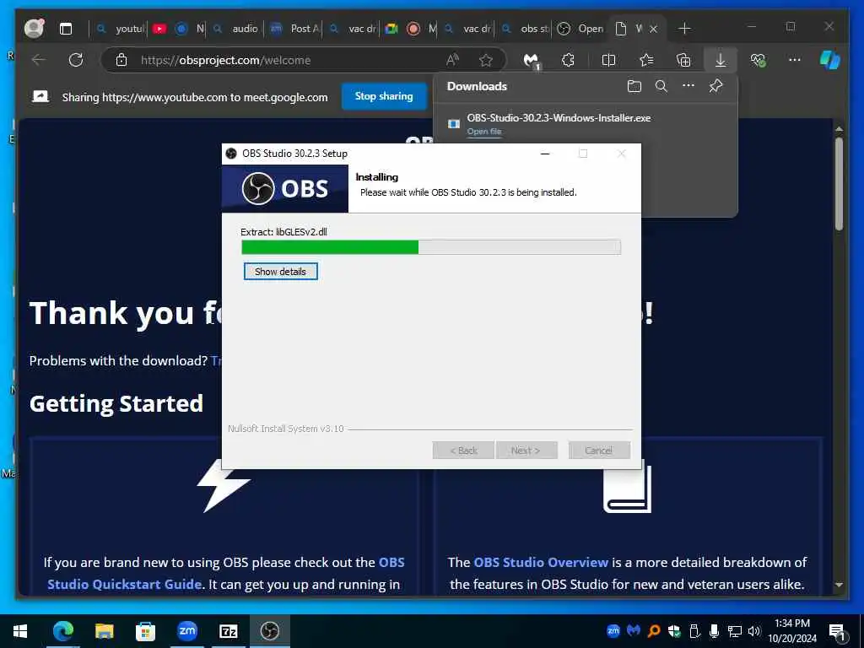Switch to the Google Meet tab
The height and width of the screenshot is (648, 864).
391,29
